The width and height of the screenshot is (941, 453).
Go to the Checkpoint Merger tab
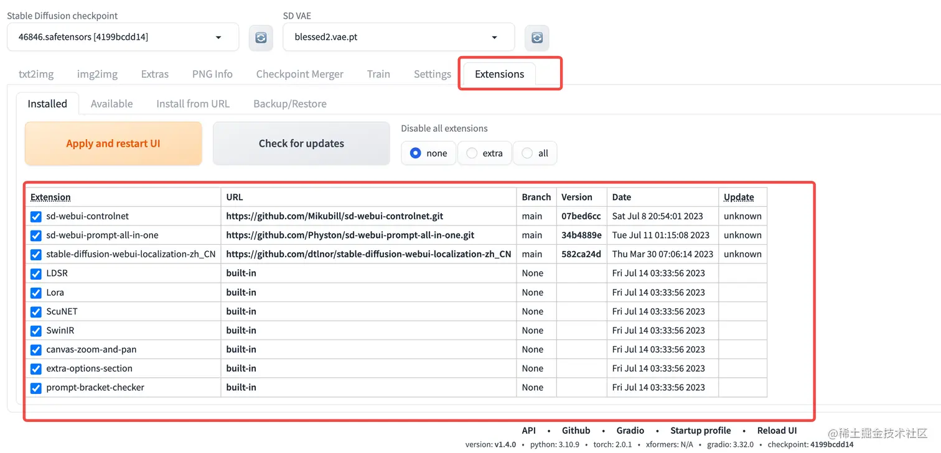tap(300, 74)
